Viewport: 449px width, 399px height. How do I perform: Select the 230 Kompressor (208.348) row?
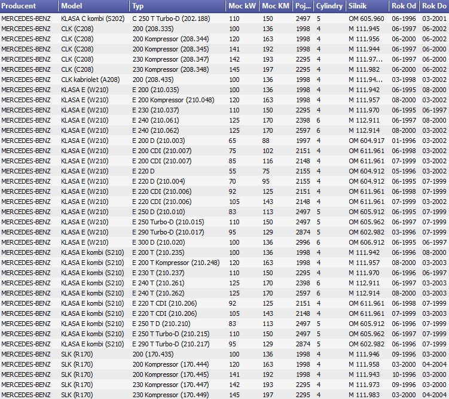pos(225,69)
